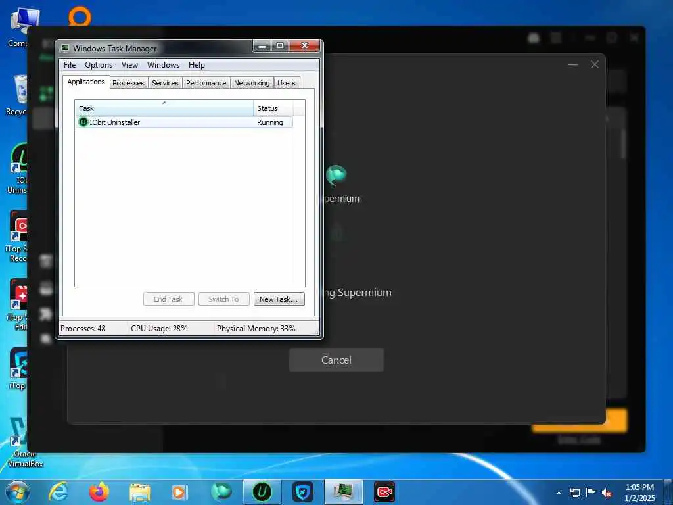673x505 pixels.
Task: Open the Help menu in Task Manager
Action: pyautogui.click(x=197, y=65)
